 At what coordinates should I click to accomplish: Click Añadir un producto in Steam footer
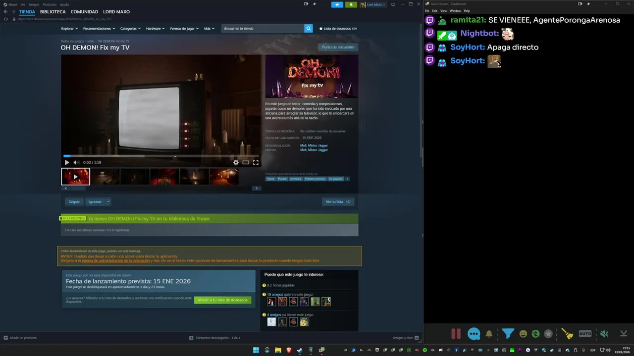coord(20,338)
